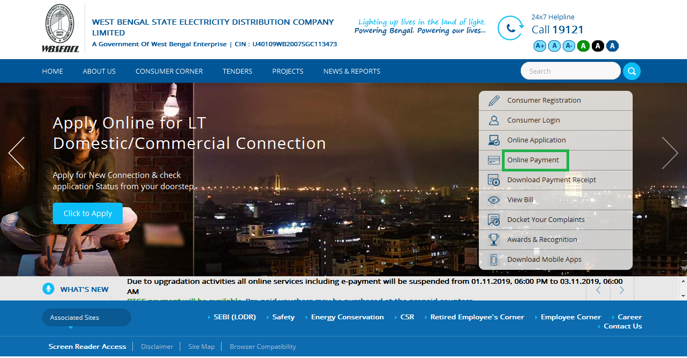Click the search magnifier button
The height and width of the screenshot is (358, 687).
click(x=632, y=71)
